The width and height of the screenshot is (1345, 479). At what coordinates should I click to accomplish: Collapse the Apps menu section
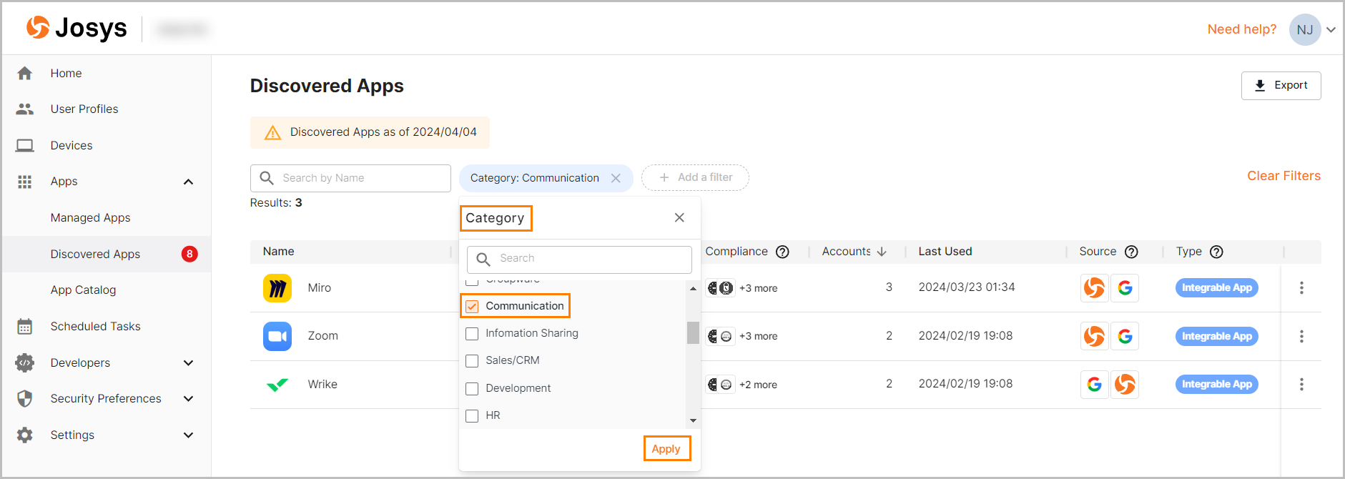pos(189,182)
